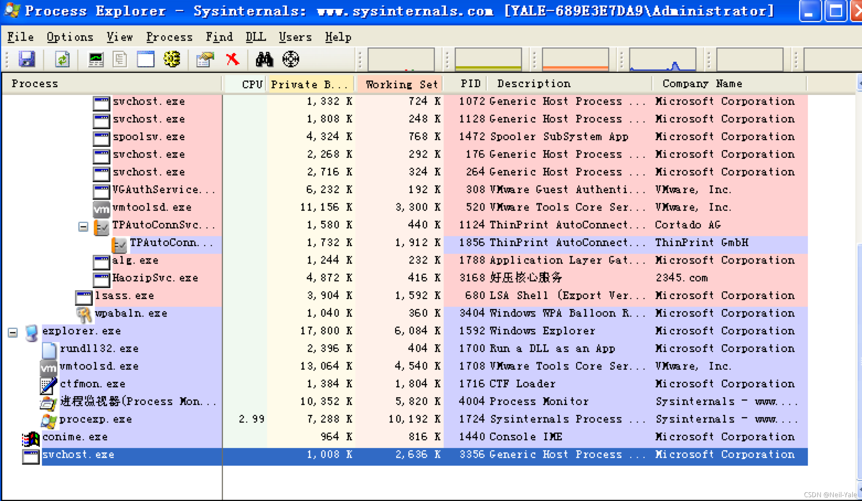
Task: Click the commit history mini graph with green line
Action: [x=488, y=59]
